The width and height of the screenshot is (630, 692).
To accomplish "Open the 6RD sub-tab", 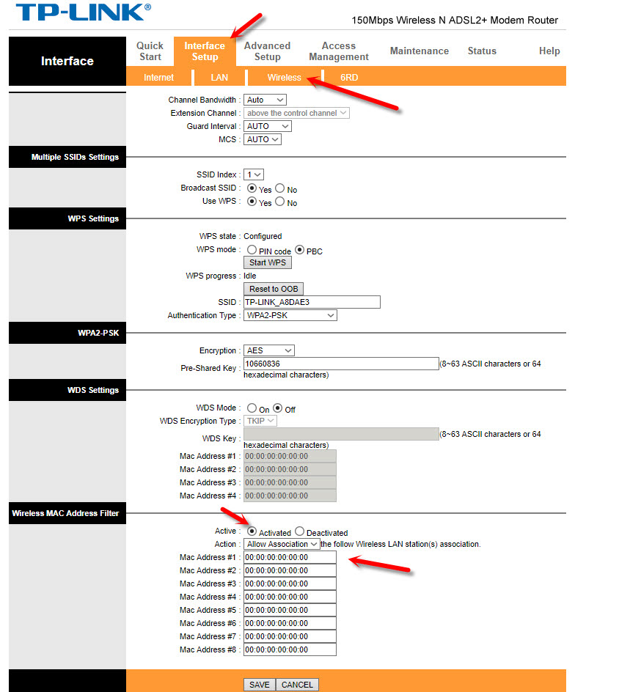I will (x=349, y=77).
